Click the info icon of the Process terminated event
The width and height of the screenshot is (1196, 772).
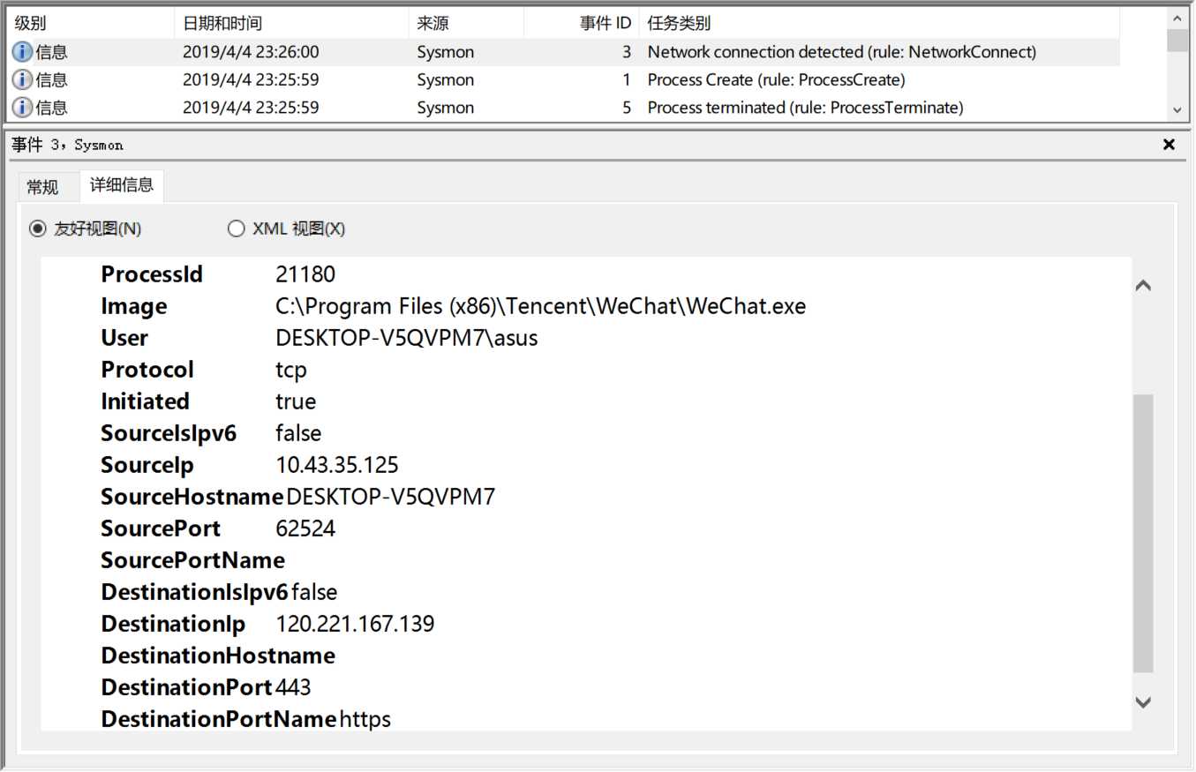[22, 108]
